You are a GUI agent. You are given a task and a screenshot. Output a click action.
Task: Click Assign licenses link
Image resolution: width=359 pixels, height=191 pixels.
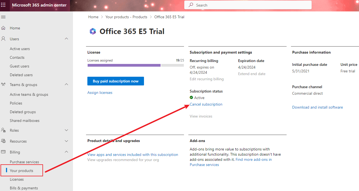coord(100,93)
